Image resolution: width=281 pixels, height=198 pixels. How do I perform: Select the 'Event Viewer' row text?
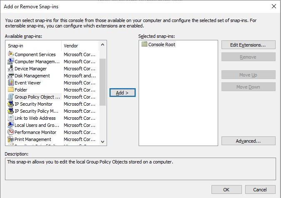(28, 83)
